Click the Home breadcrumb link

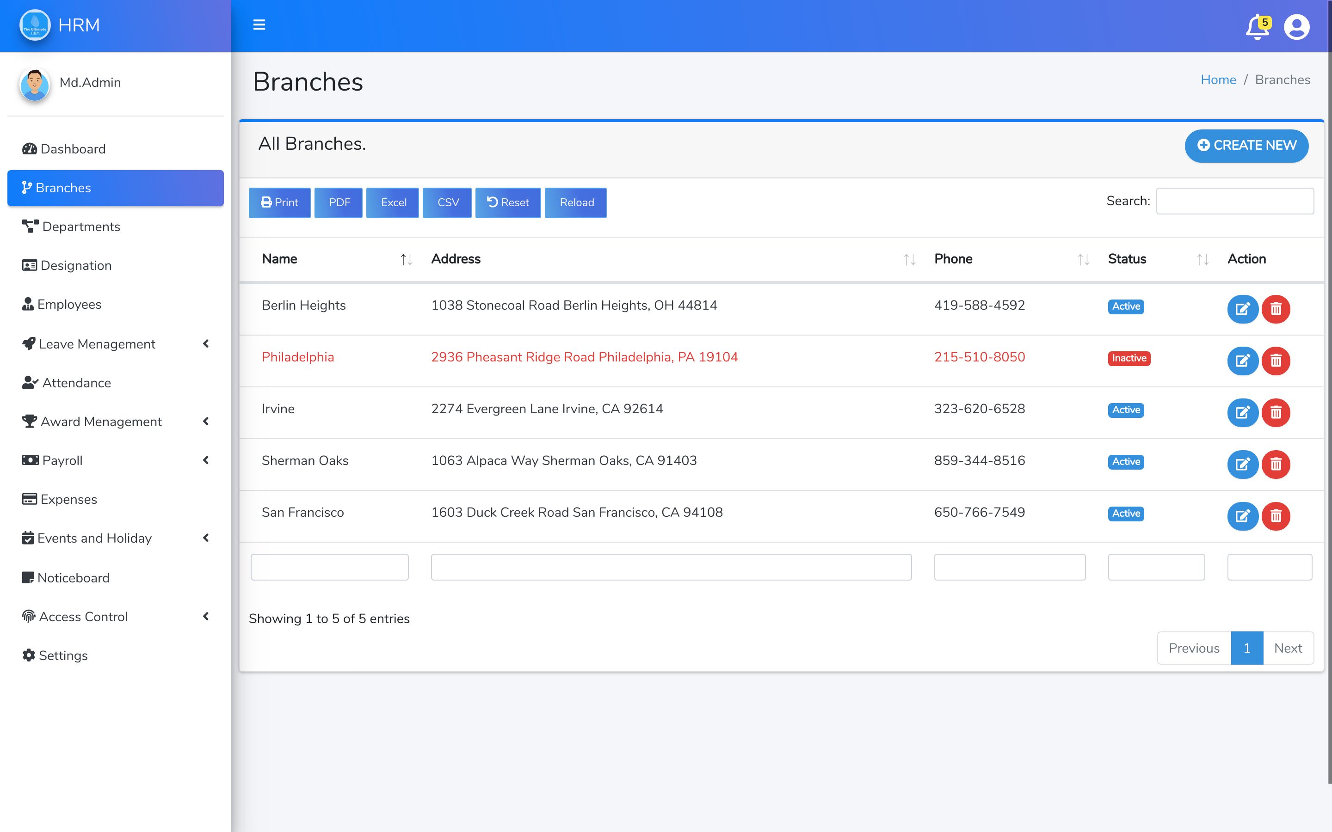pos(1217,80)
